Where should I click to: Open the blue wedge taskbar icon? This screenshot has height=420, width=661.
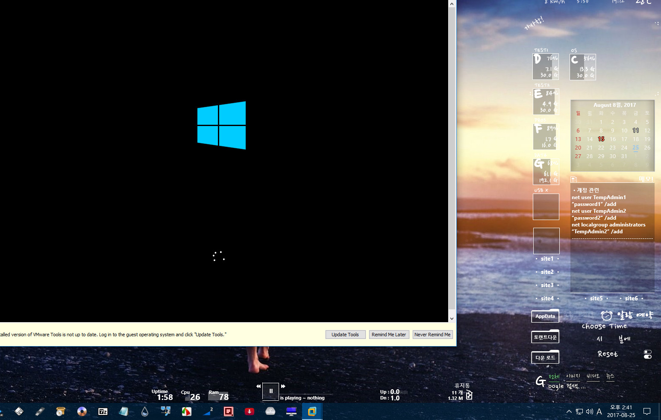(x=208, y=411)
